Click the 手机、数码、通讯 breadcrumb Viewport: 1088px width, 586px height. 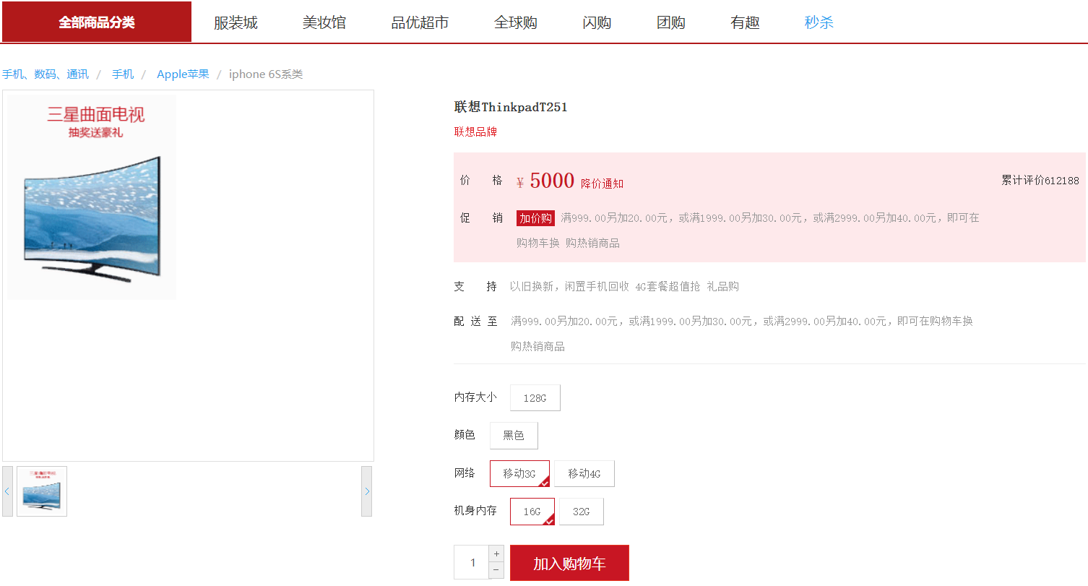pos(46,74)
